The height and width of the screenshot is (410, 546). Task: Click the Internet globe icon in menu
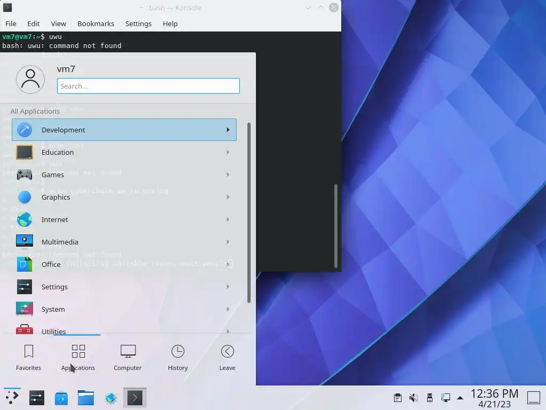pyautogui.click(x=25, y=219)
